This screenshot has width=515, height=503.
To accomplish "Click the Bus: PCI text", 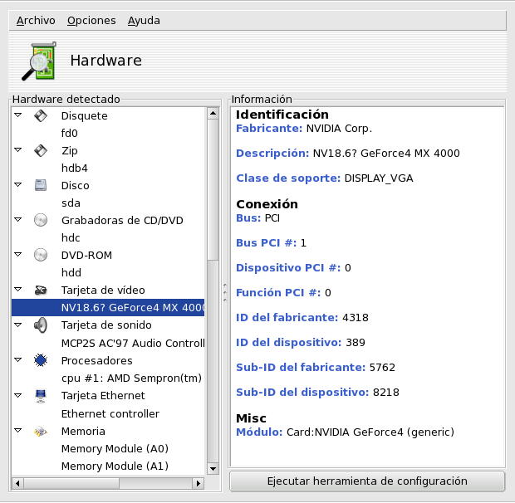I will click(257, 218).
